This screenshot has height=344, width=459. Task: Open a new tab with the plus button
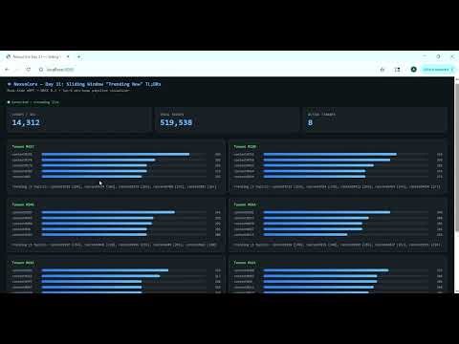(x=78, y=56)
